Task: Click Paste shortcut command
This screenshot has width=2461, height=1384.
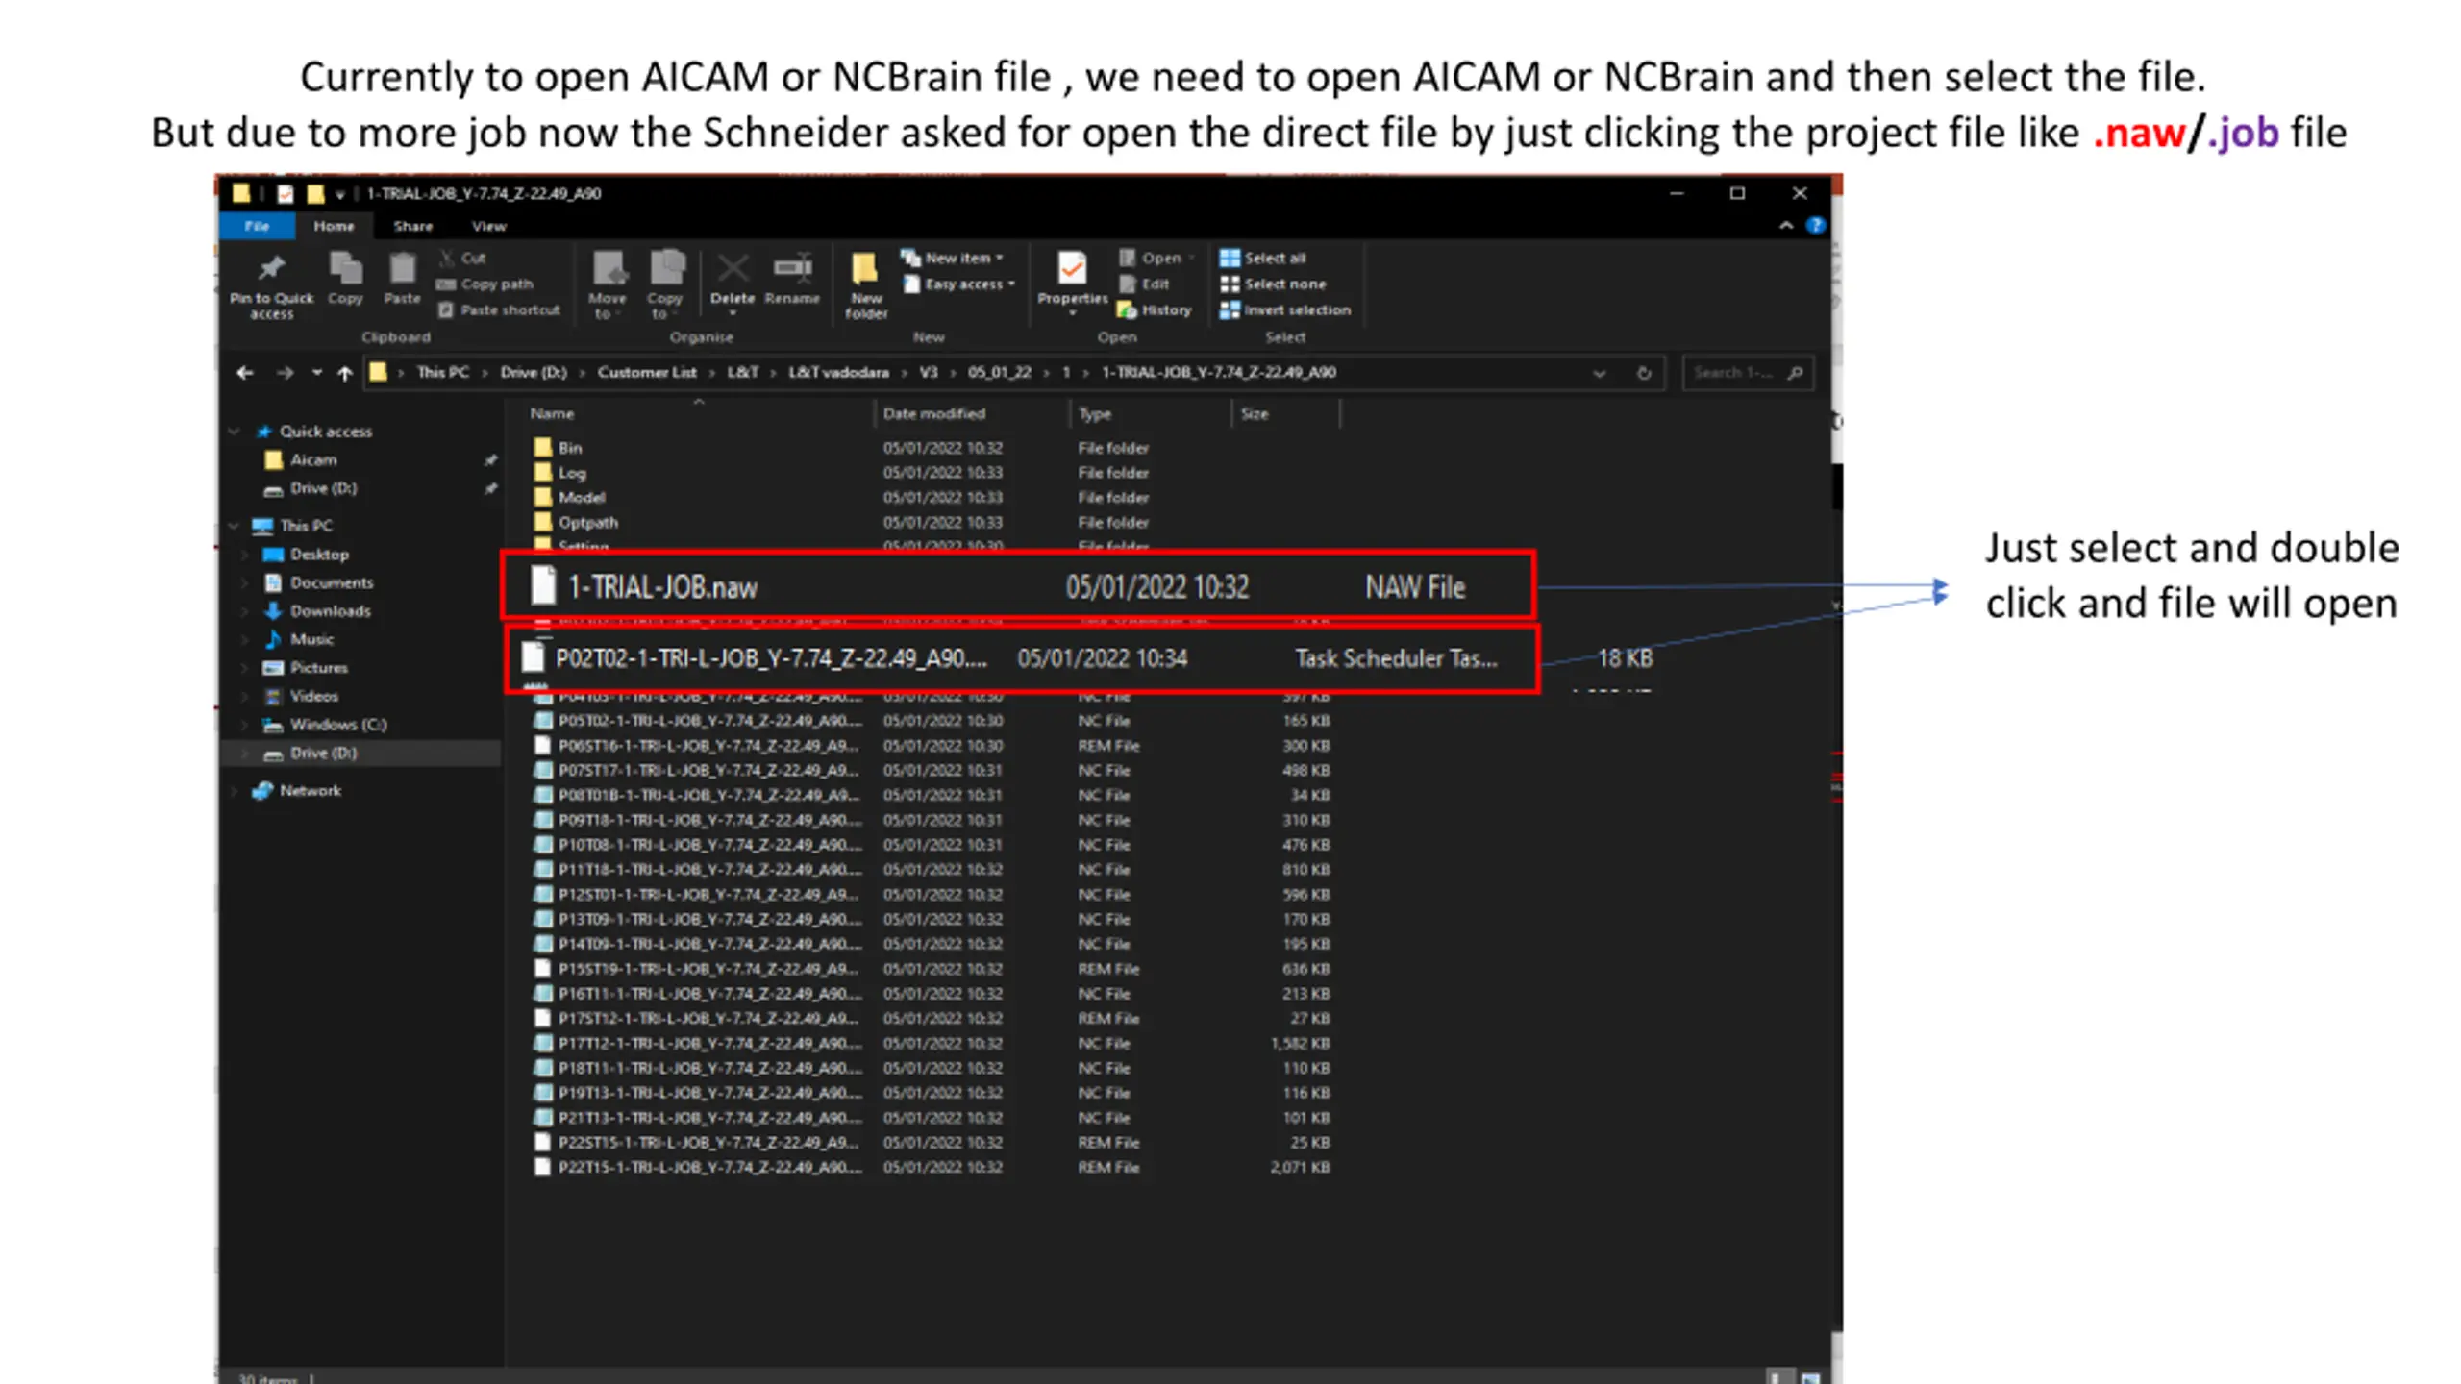Action: (498, 309)
